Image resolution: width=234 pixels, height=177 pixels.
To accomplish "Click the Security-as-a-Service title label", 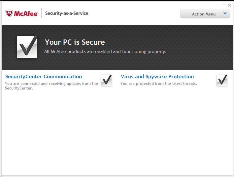I will 67,13.
